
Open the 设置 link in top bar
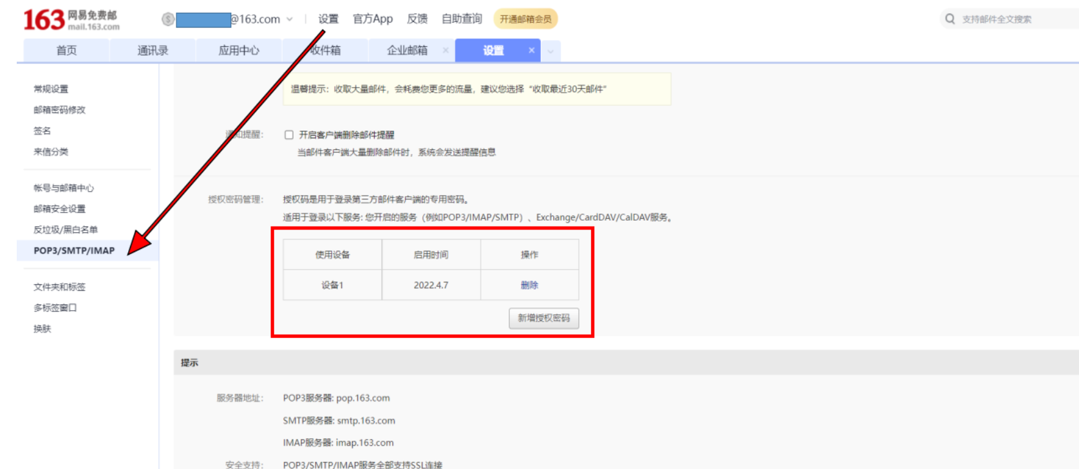(x=328, y=19)
